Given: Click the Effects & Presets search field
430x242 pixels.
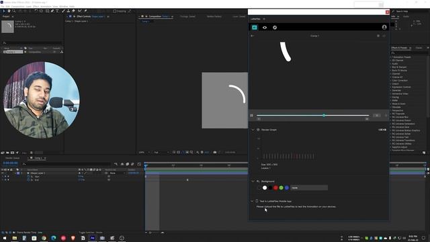Looking at the screenshot, I should [x=408, y=52].
